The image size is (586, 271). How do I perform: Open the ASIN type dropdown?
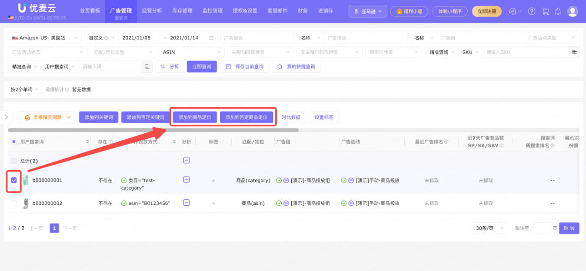click(x=192, y=52)
